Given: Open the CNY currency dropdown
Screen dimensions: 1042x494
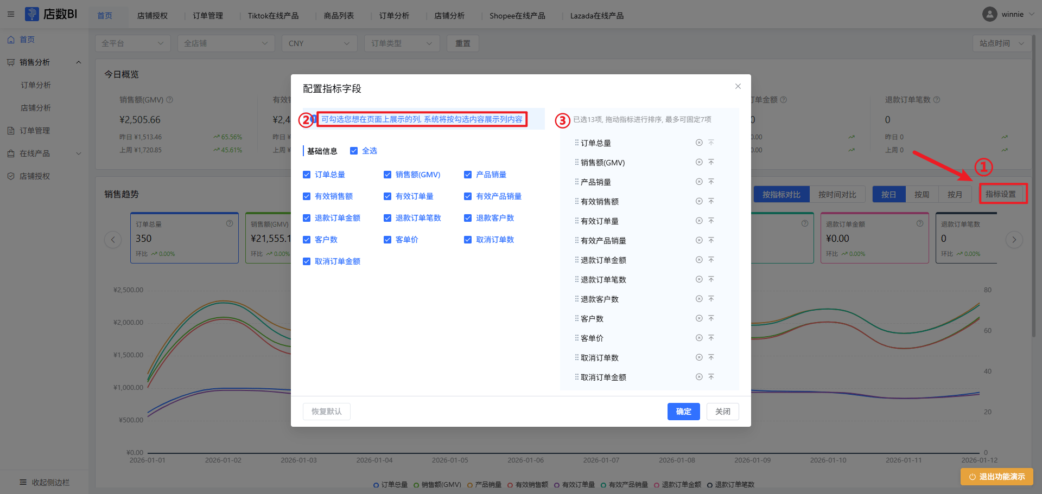Looking at the screenshot, I should tap(319, 43).
